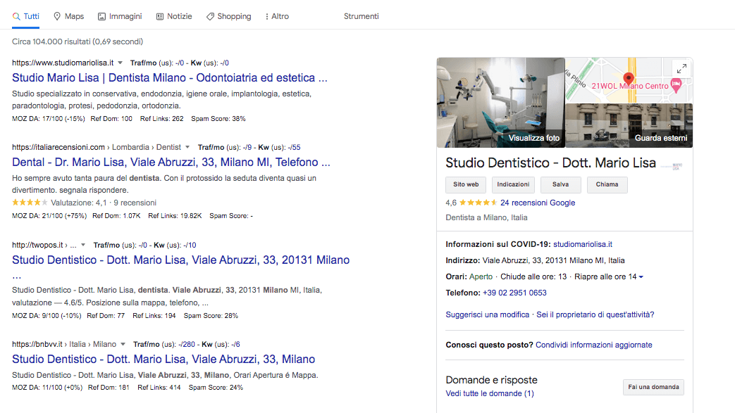Expand the dropdown arrow next to studiomariolisa.it URL
Viewport: 735px width, 413px height.
[x=120, y=63]
